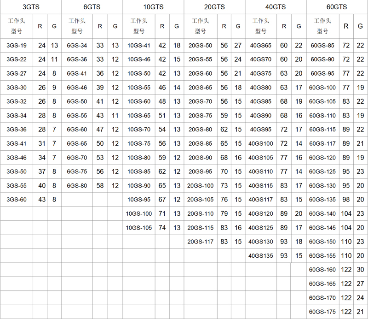Click the 40GS135 model cell
This screenshot has width=368, height=319.
(x=260, y=255)
